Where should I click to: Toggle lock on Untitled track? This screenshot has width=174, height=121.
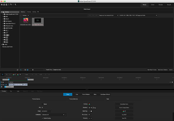tap(3, 82)
